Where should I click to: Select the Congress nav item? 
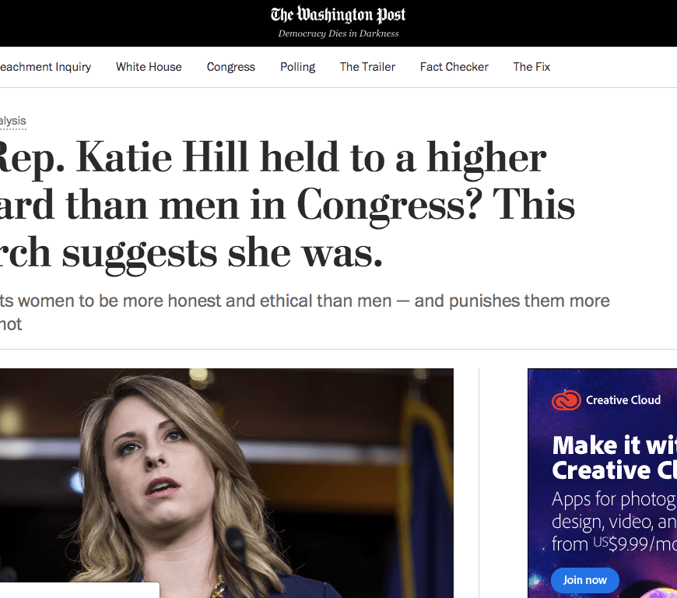(231, 67)
